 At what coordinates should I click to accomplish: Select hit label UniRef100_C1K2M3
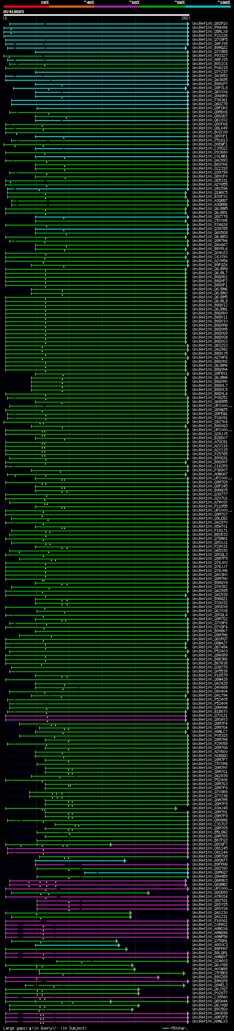tap(210, 466)
